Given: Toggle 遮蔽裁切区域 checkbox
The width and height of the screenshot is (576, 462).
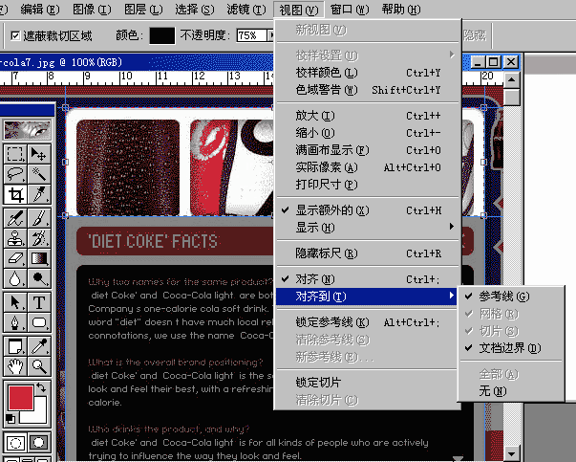Looking at the screenshot, I should (x=15, y=35).
